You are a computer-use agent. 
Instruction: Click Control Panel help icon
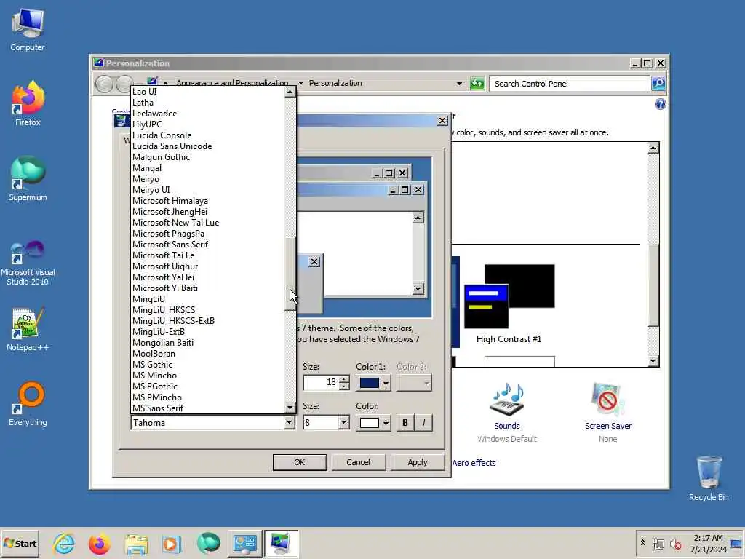(x=660, y=104)
